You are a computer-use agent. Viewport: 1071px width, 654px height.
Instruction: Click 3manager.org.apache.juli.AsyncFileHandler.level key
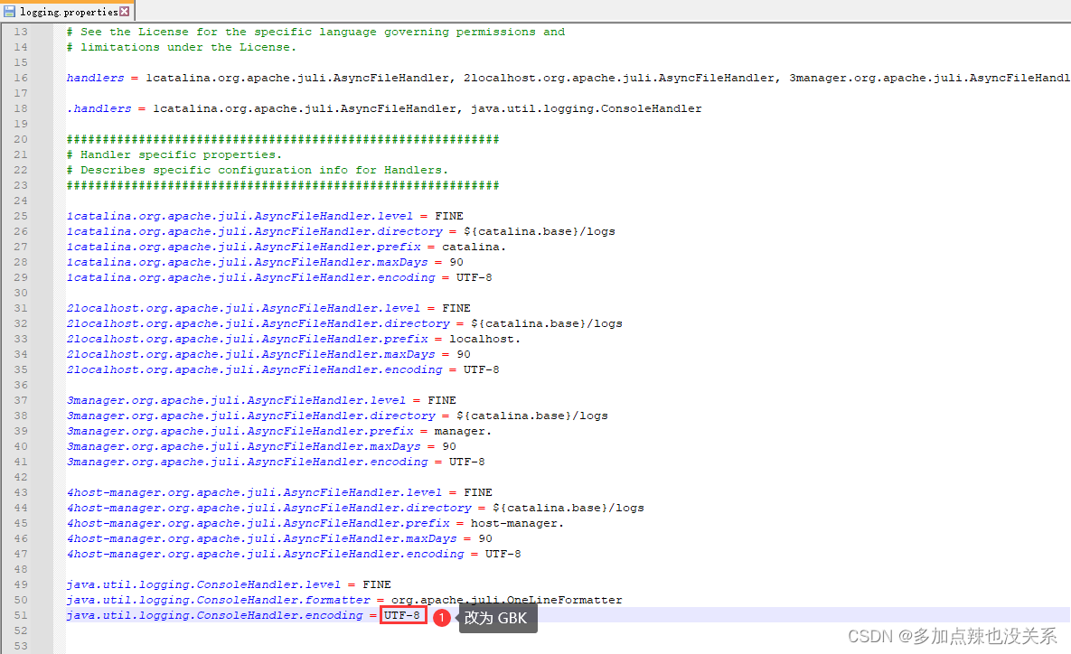[236, 400]
